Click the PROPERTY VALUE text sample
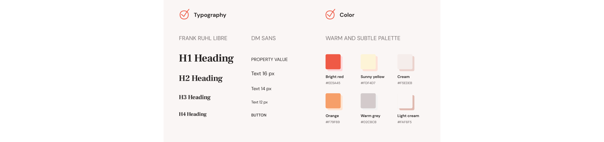 269,60
